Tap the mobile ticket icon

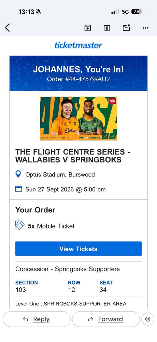coord(20,225)
